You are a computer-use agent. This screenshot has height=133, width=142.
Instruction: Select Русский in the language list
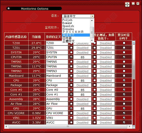pos(73,32)
